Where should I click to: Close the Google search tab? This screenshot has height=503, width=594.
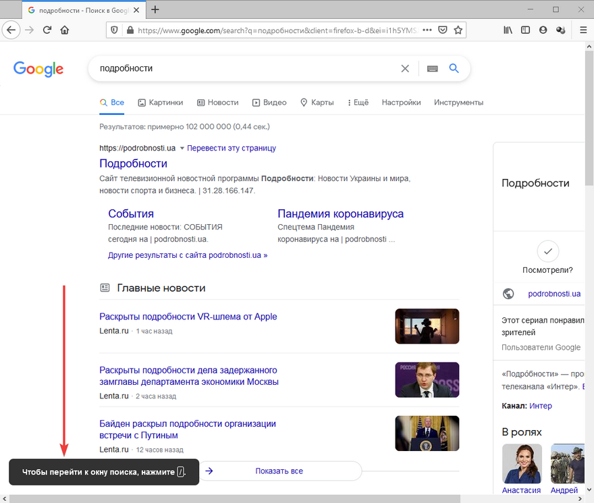136,10
